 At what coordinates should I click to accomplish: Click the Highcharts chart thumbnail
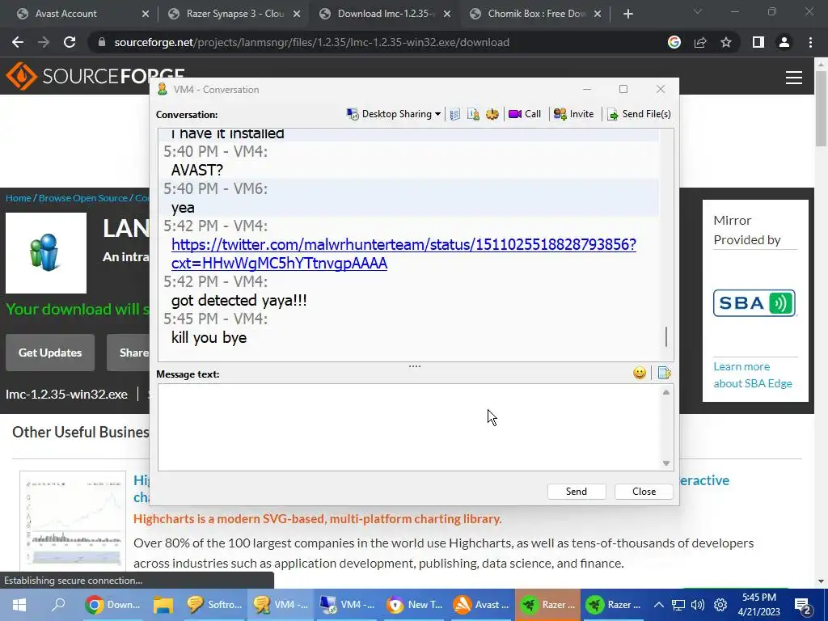click(x=73, y=520)
